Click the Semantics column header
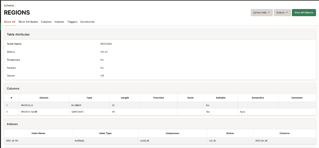319x148 pixels. click(x=258, y=98)
